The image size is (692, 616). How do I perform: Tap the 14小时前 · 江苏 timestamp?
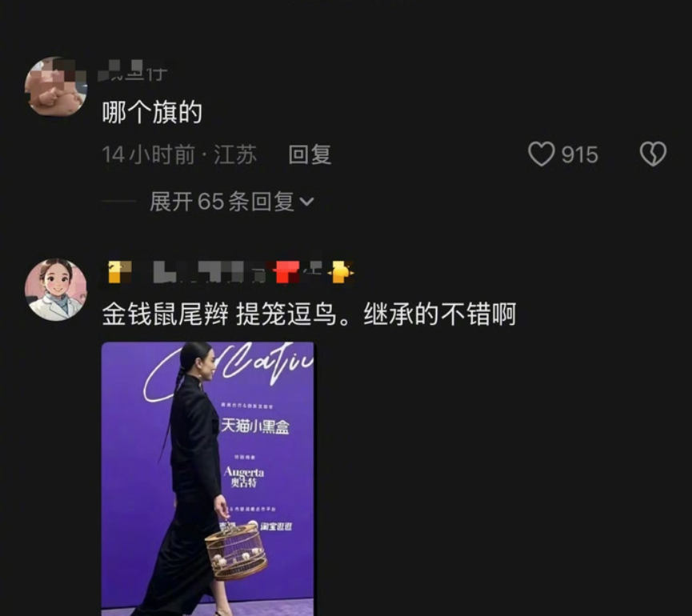coord(179,155)
